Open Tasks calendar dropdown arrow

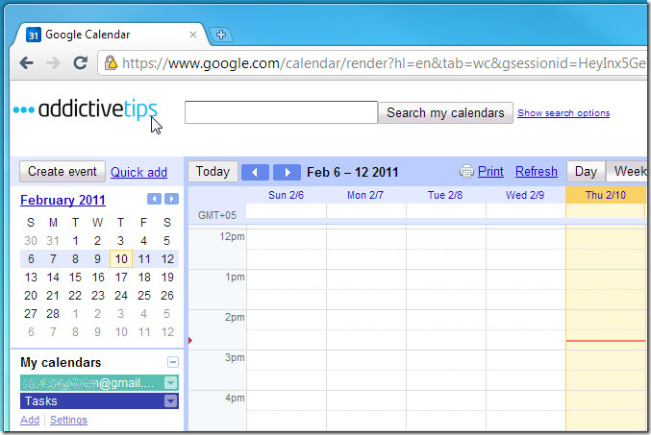coord(170,401)
